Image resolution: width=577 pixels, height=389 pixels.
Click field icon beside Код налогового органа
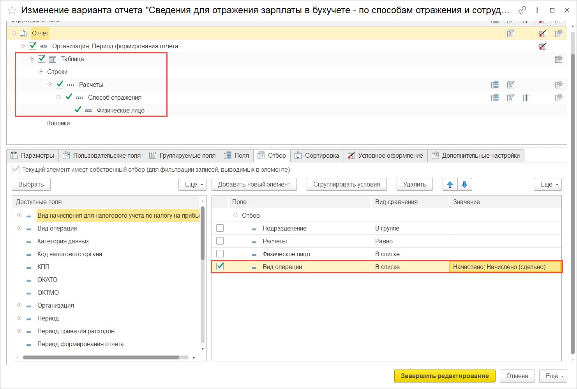pyautogui.click(x=29, y=255)
